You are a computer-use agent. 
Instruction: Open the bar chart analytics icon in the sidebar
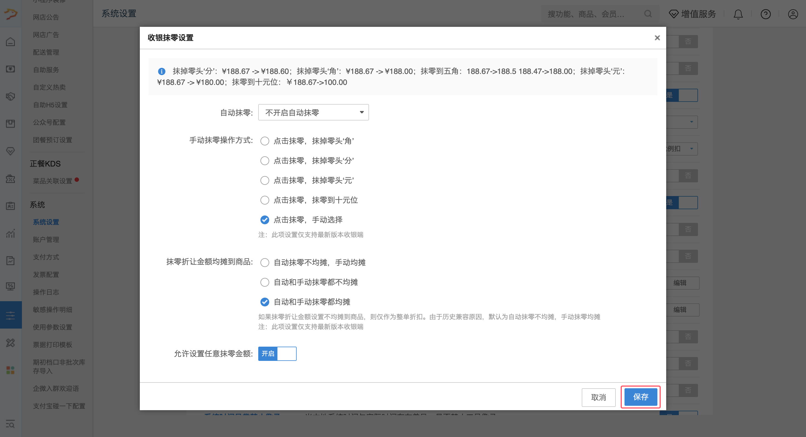[10, 233]
